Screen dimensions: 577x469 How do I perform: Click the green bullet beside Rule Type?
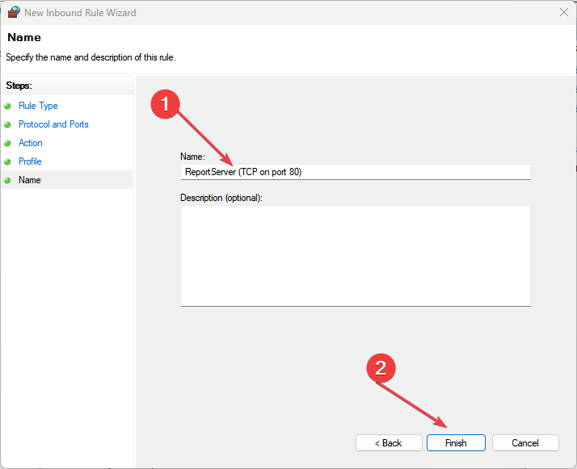[8, 106]
